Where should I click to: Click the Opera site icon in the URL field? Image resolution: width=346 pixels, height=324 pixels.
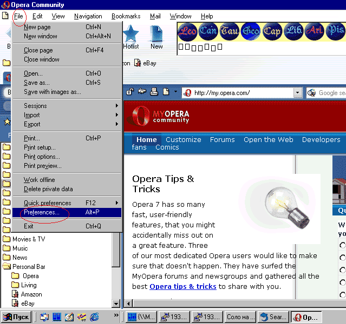[x=188, y=93]
